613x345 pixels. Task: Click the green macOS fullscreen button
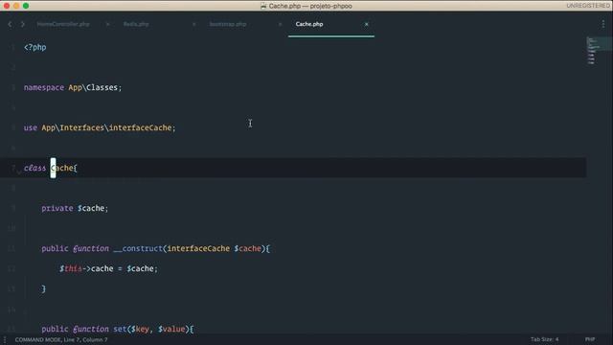click(x=26, y=6)
